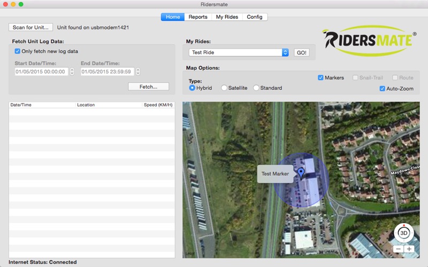
Task: Open the Reports tab
Action: (198, 17)
